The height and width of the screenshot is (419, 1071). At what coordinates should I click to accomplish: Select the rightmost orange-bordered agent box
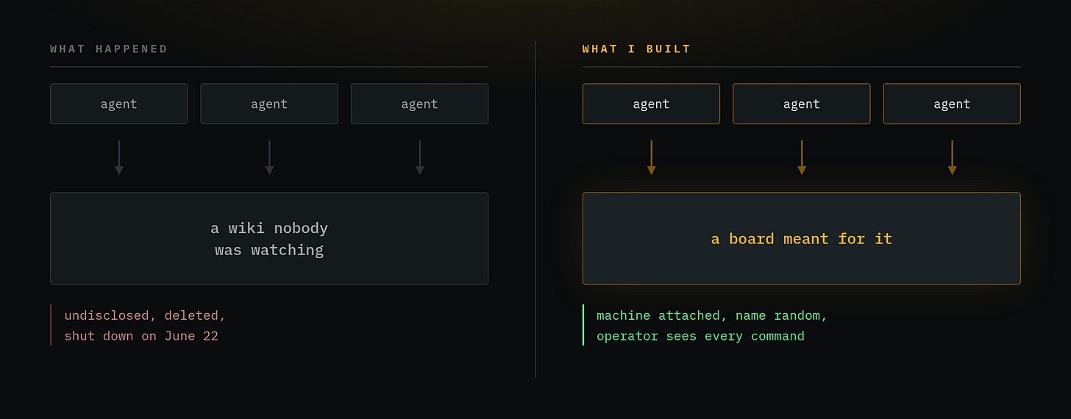952,104
